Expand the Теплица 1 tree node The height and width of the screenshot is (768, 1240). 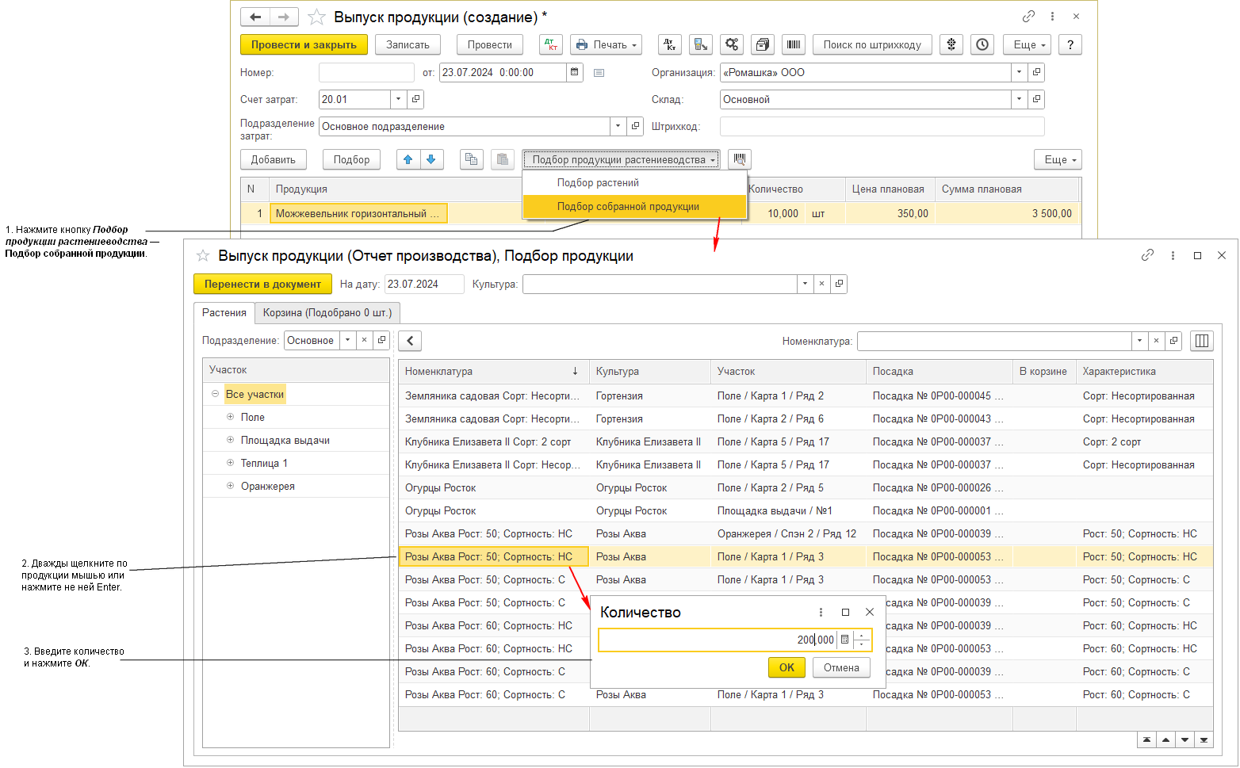point(230,463)
